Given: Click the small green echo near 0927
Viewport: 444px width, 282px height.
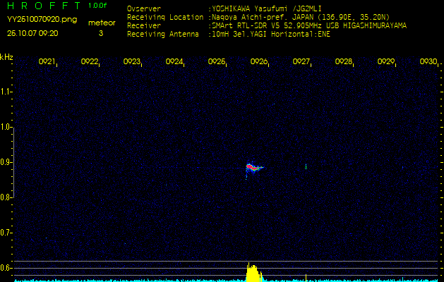Looking at the screenshot, I should point(306,166).
